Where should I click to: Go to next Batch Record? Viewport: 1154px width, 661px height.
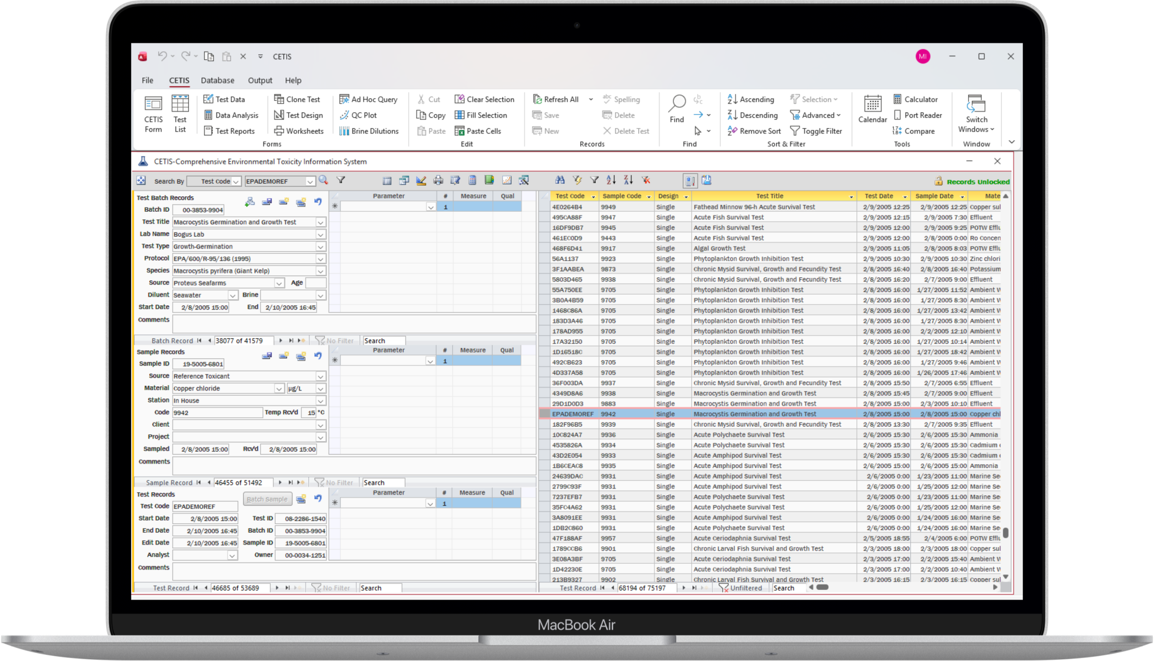click(x=281, y=341)
